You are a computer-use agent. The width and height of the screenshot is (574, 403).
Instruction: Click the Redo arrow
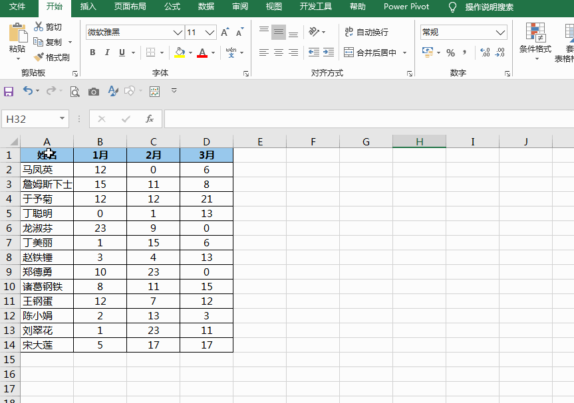(x=51, y=90)
